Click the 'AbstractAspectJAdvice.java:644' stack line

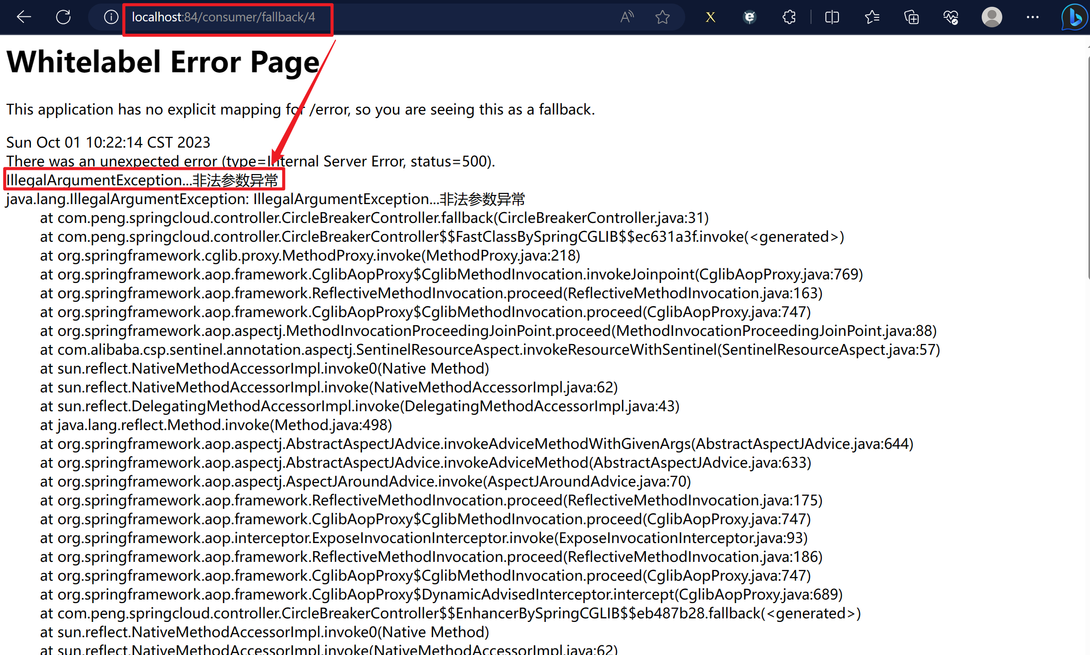tap(477, 444)
